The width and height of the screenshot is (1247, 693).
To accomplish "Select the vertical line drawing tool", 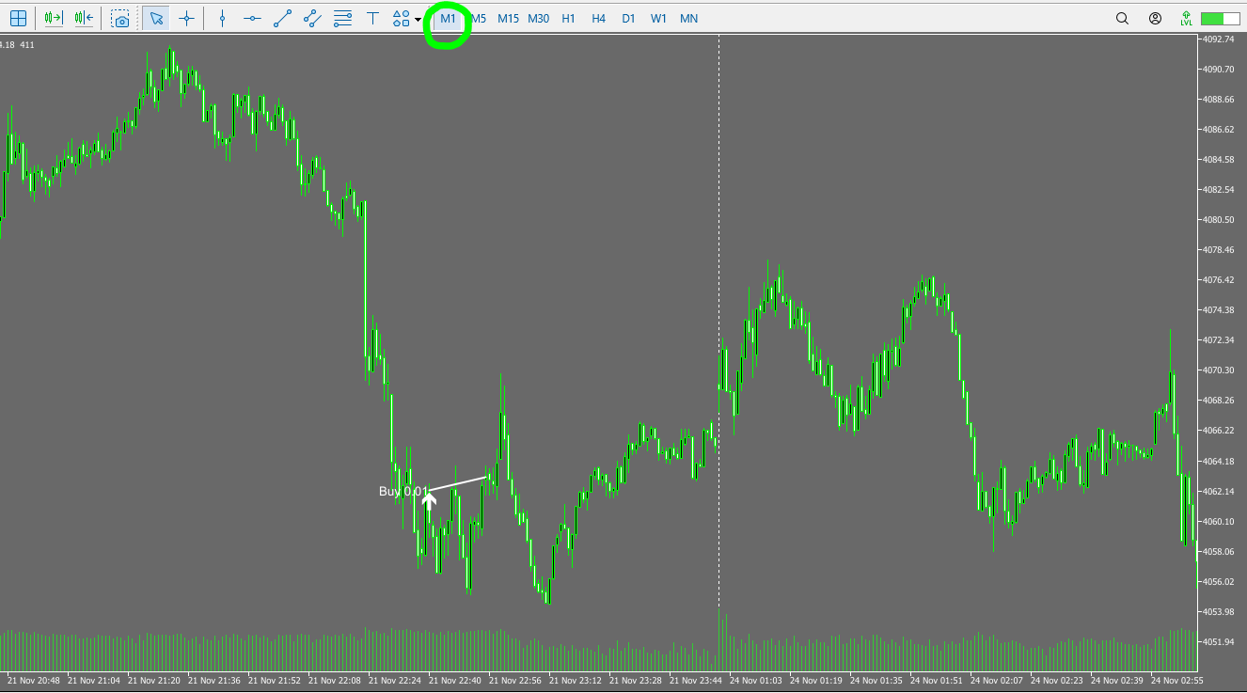I will (x=222, y=18).
